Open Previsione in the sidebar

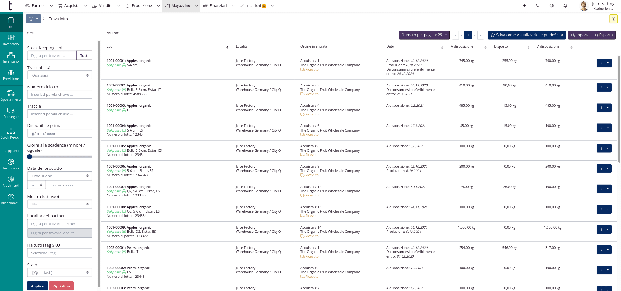click(11, 75)
